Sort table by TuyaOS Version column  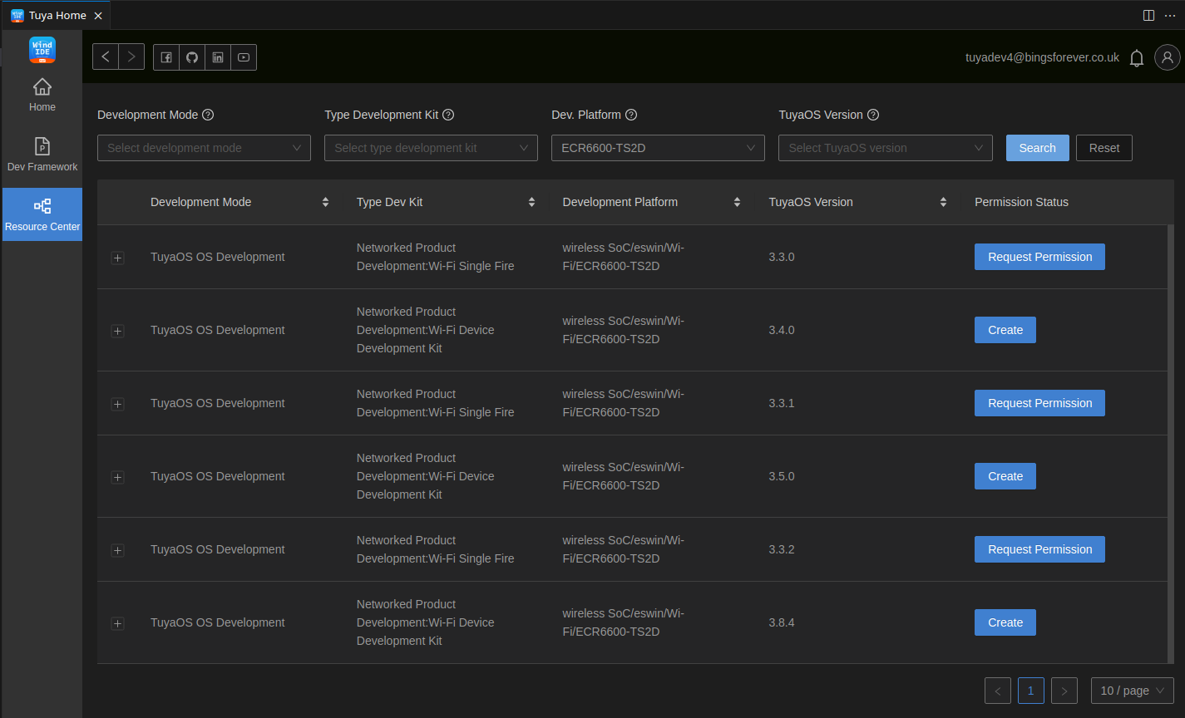coord(943,202)
